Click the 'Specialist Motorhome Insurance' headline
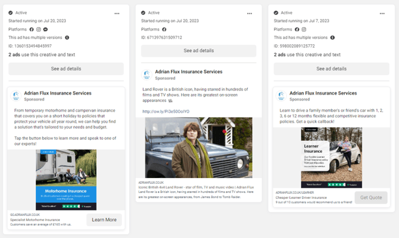The image size is (399, 238). coord(35,220)
